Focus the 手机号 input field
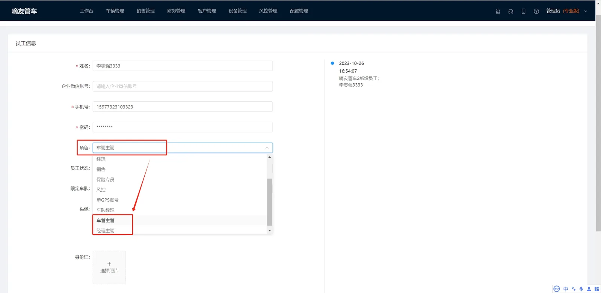Screen dimensions: 601x293 pos(183,107)
